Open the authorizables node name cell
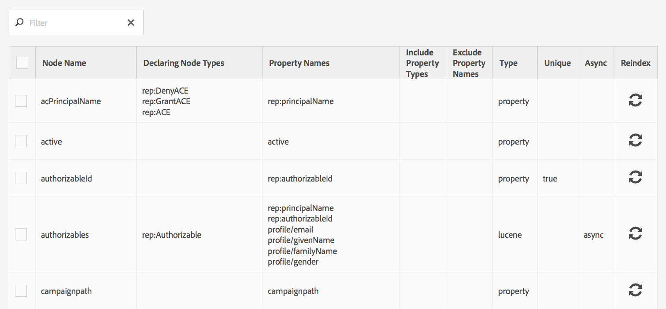Image resolution: width=666 pixels, height=309 pixels. [65, 235]
